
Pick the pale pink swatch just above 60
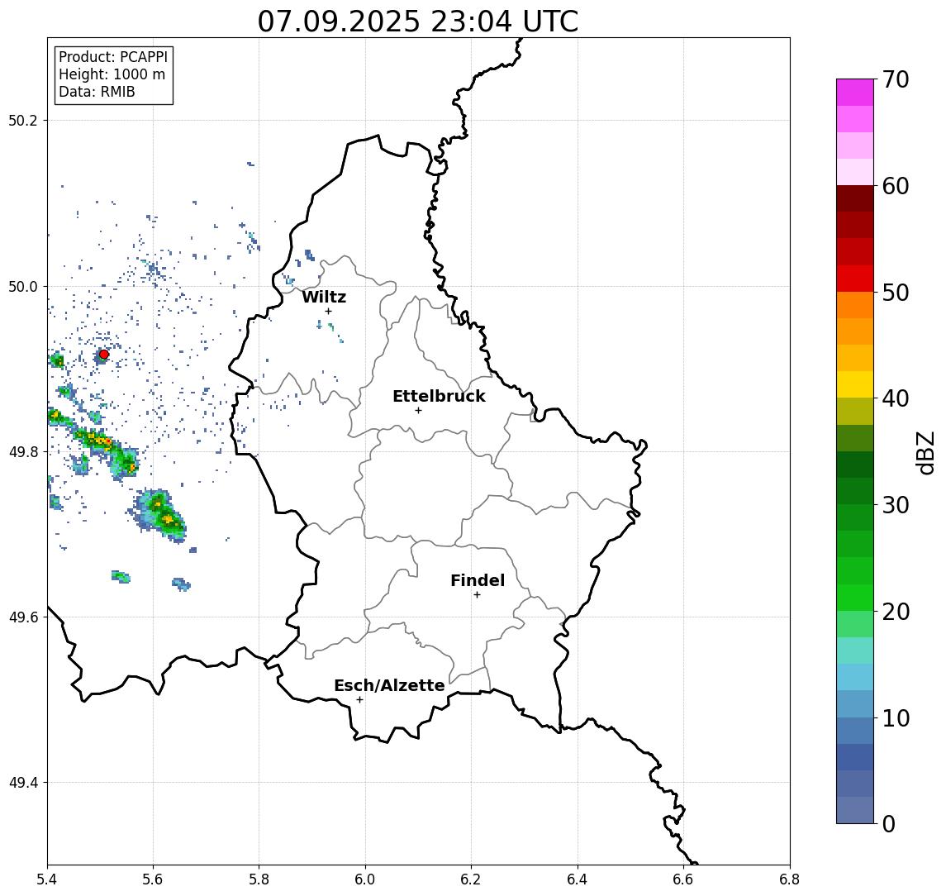tap(855, 172)
